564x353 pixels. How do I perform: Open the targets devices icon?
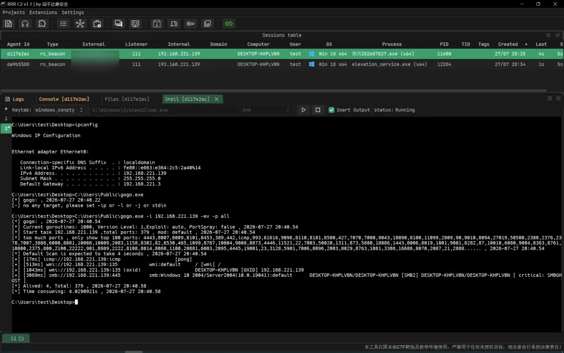point(174,23)
